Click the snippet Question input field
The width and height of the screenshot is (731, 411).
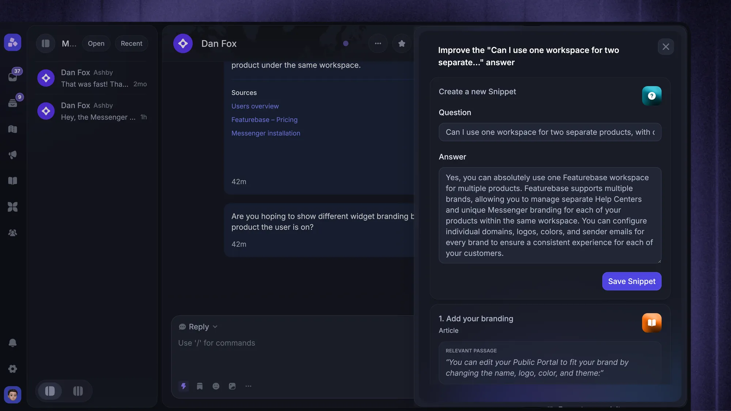(550, 132)
